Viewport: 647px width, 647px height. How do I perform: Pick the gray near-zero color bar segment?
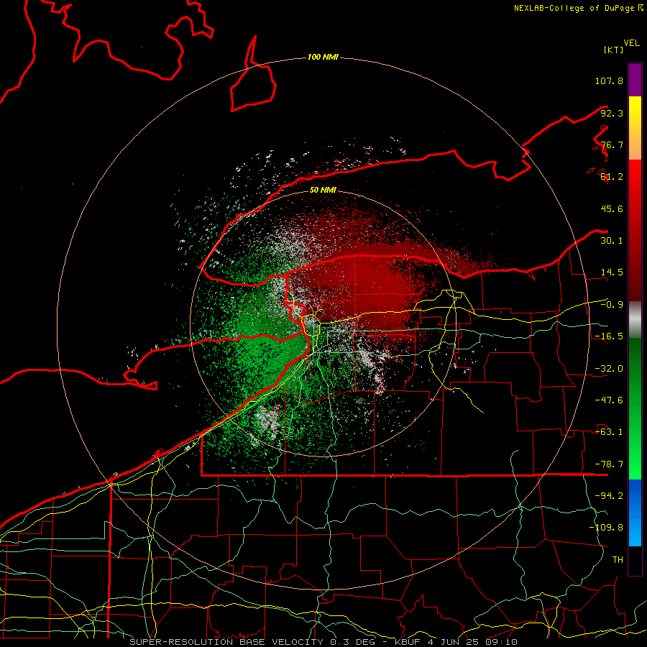click(635, 320)
